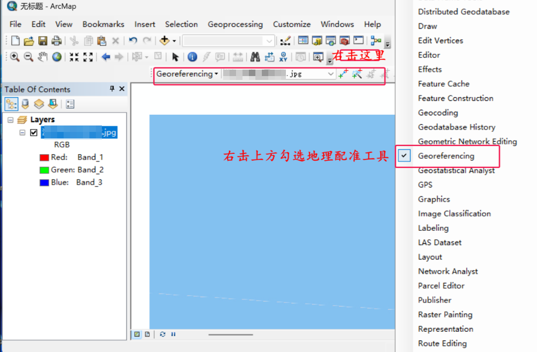Image resolution: width=537 pixels, height=352 pixels.
Task: Click the Fixed Zoom In icon
Action: [74, 57]
